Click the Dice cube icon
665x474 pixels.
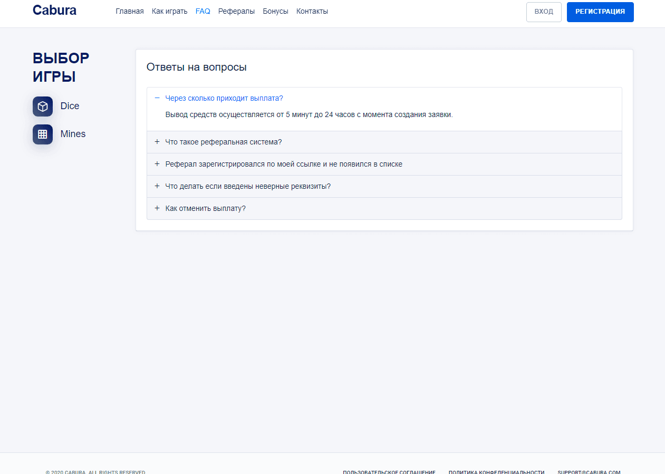(x=43, y=107)
